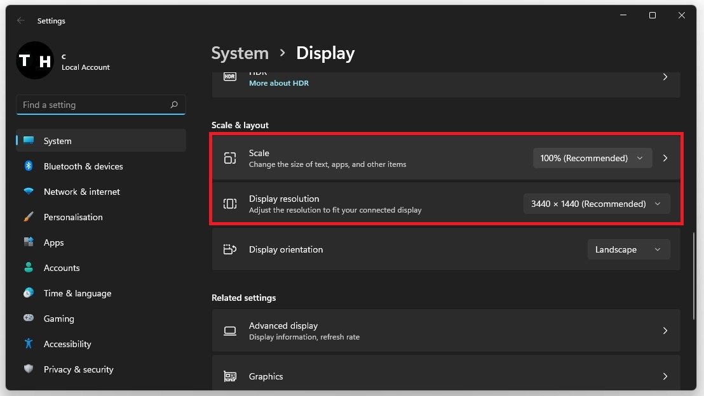
Task: Open Privacy & security section
Action: click(x=78, y=369)
